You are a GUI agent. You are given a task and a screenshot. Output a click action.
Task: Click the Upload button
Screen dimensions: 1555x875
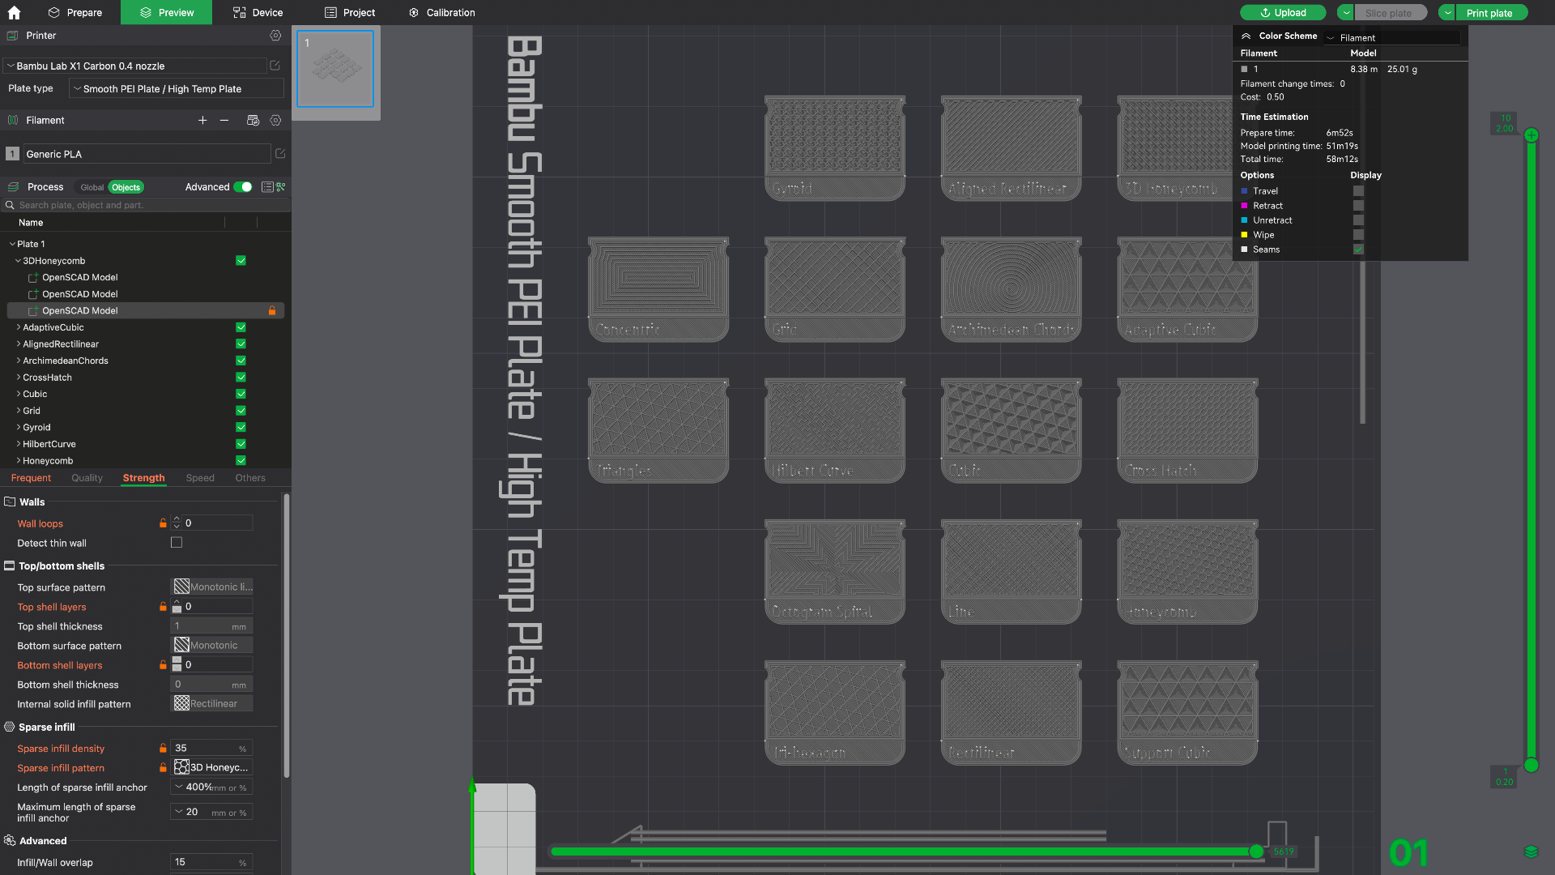[x=1283, y=12]
